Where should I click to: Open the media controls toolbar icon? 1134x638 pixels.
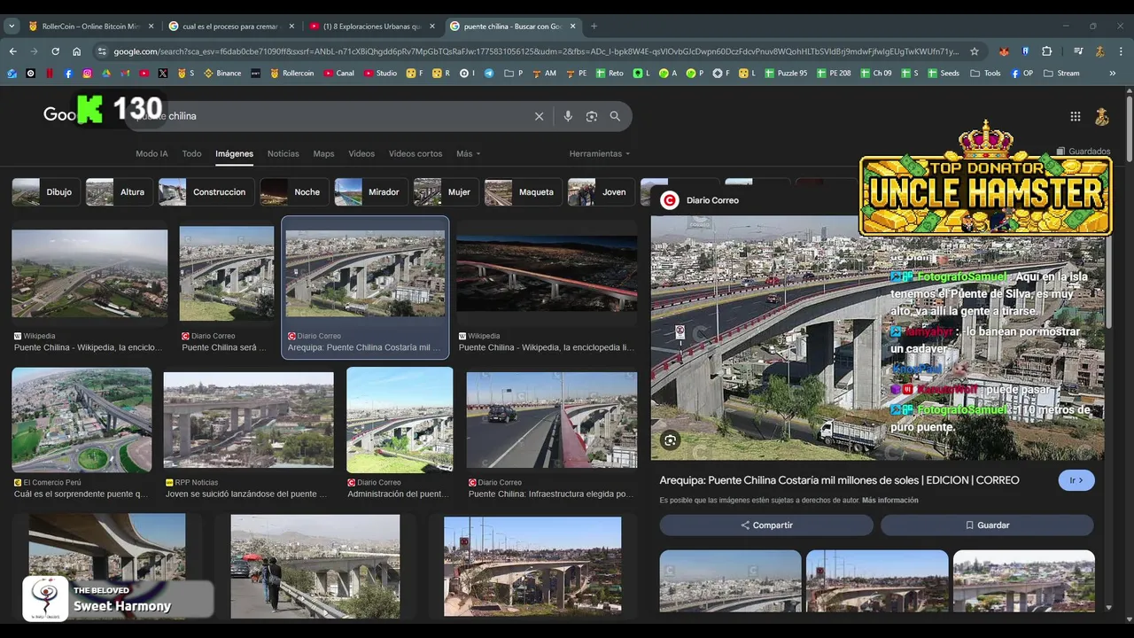[x=1078, y=51]
